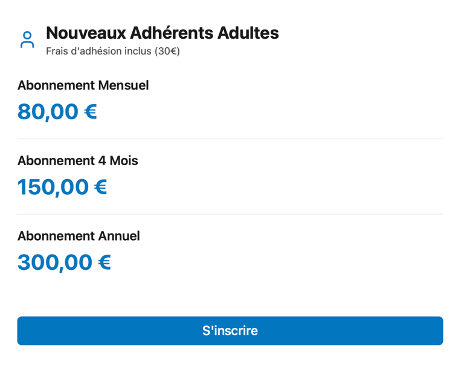Click the word Mensuel
The height and width of the screenshot is (366, 464).
pyautogui.click(x=123, y=85)
